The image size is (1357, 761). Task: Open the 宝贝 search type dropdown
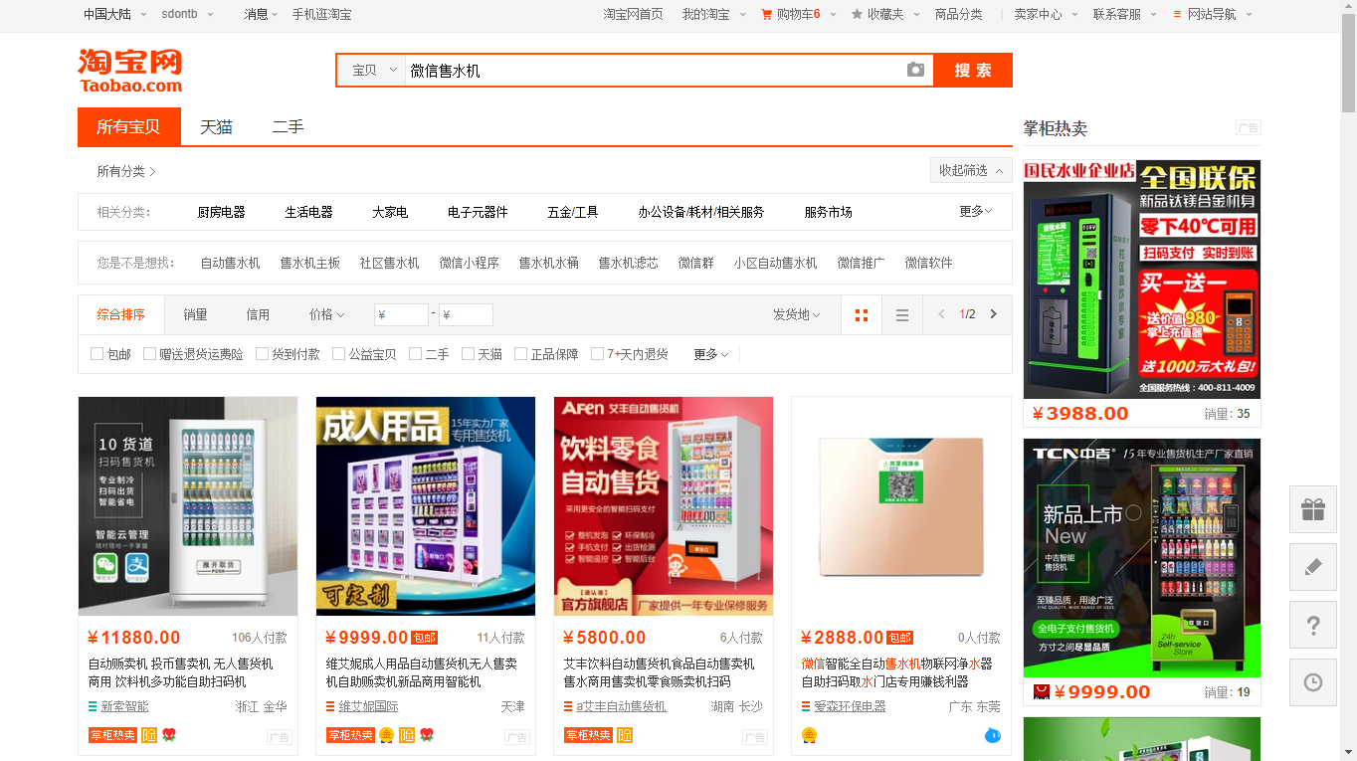point(372,70)
